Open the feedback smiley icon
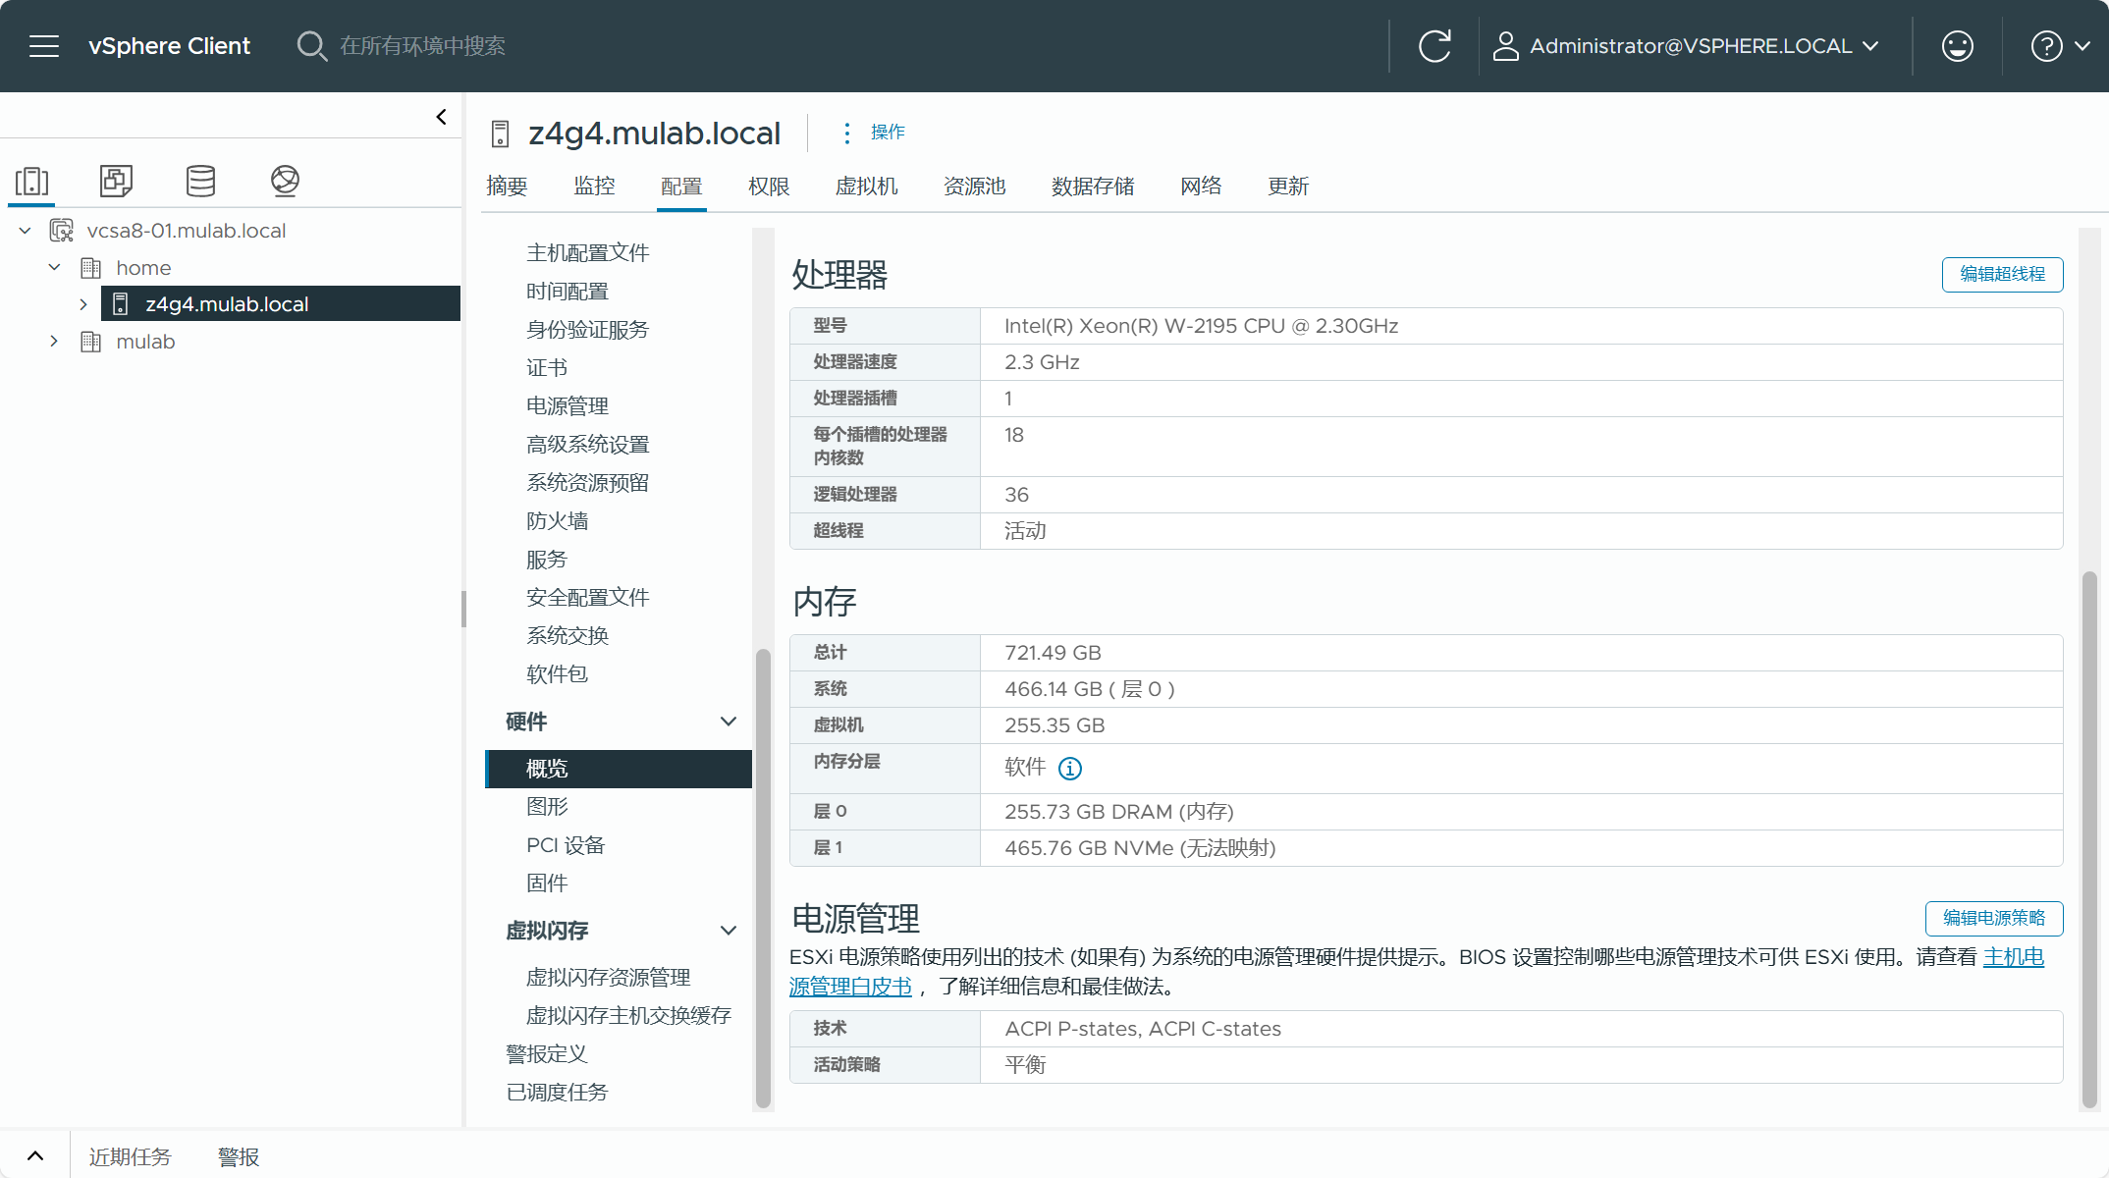 (x=1957, y=46)
